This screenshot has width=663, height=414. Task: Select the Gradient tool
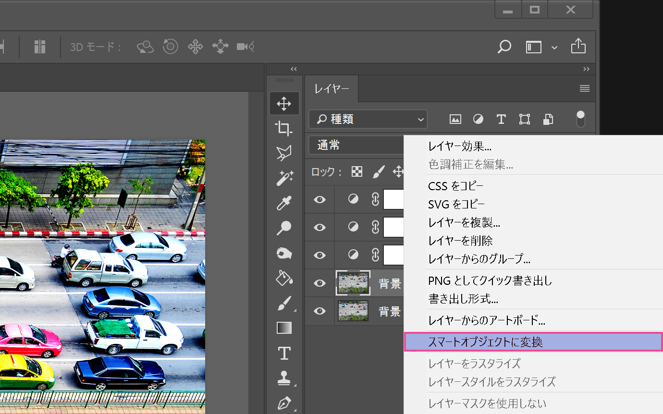click(284, 328)
